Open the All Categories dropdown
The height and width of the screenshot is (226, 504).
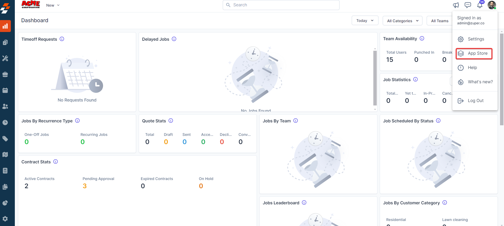[x=403, y=21]
